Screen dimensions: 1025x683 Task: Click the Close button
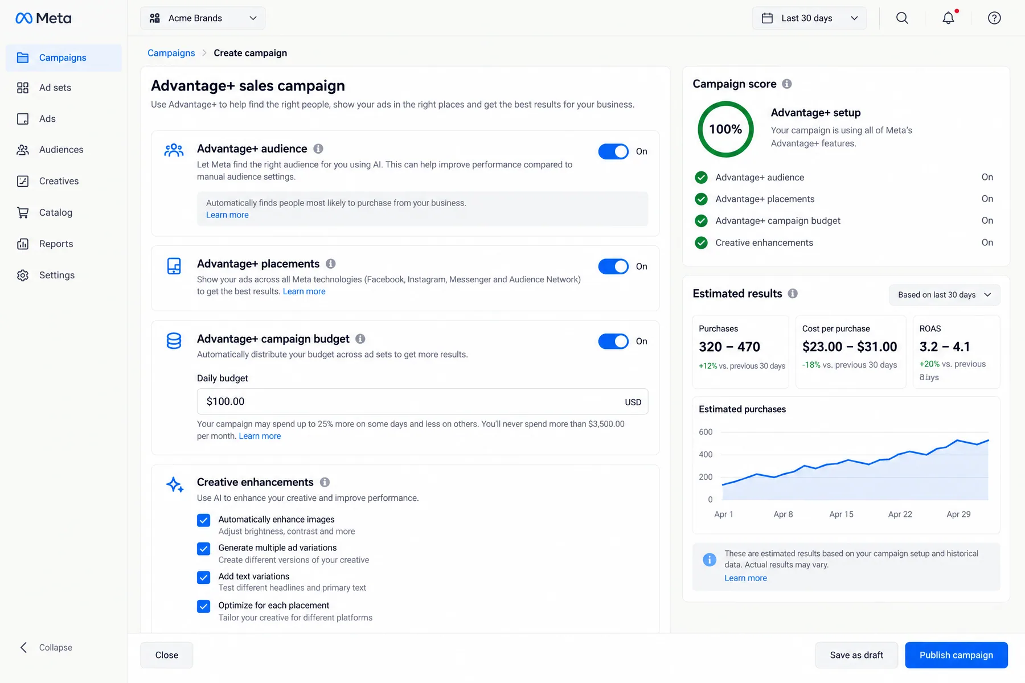[167, 655]
